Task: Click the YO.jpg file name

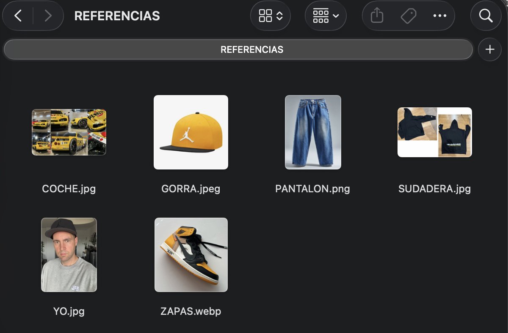Action: tap(69, 311)
